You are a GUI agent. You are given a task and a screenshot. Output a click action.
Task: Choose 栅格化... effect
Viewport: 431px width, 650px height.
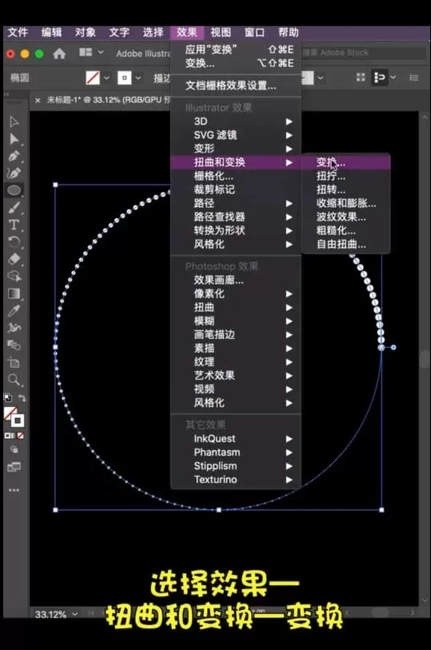235,176
